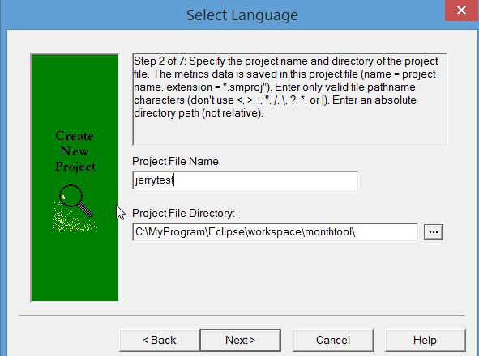Image resolution: width=479 pixels, height=356 pixels.
Task: Click the Select Language title bar
Action: tap(240, 15)
